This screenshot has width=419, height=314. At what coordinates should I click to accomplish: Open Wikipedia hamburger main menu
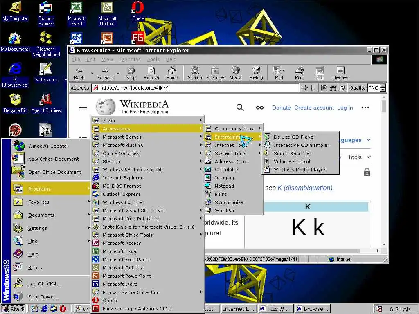[83, 108]
